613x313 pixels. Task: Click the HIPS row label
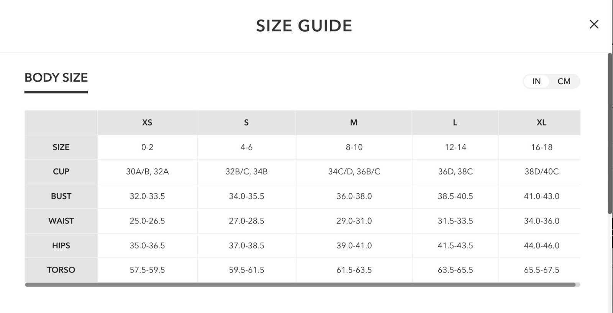[61, 246]
